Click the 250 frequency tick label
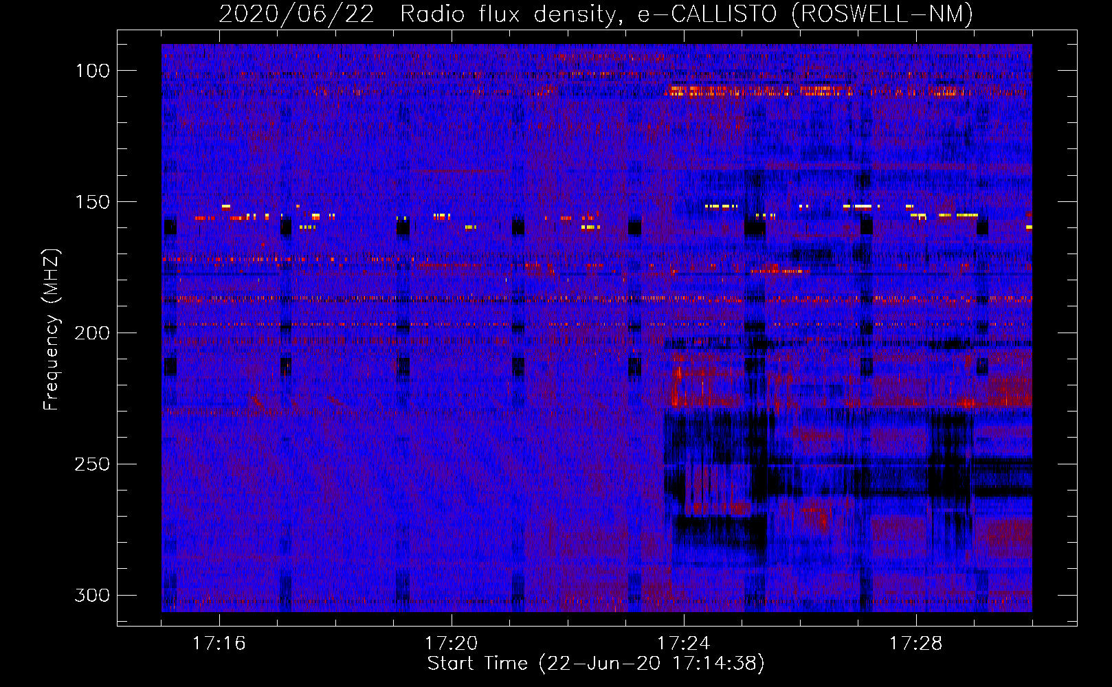Viewport: 1112px width, 687px height. (91, 464)
